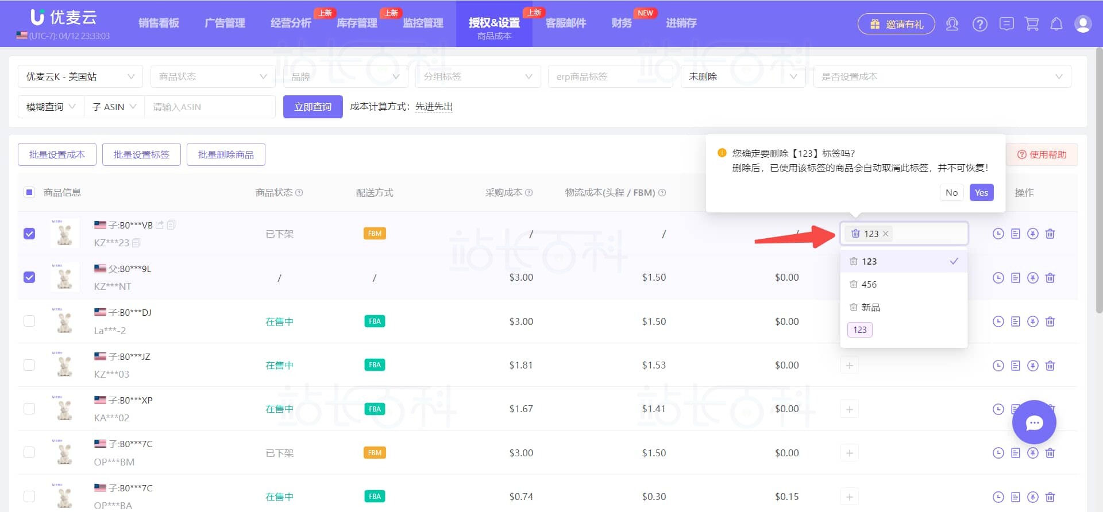Click the erp商品标签 input field

[x=611, y=76]
